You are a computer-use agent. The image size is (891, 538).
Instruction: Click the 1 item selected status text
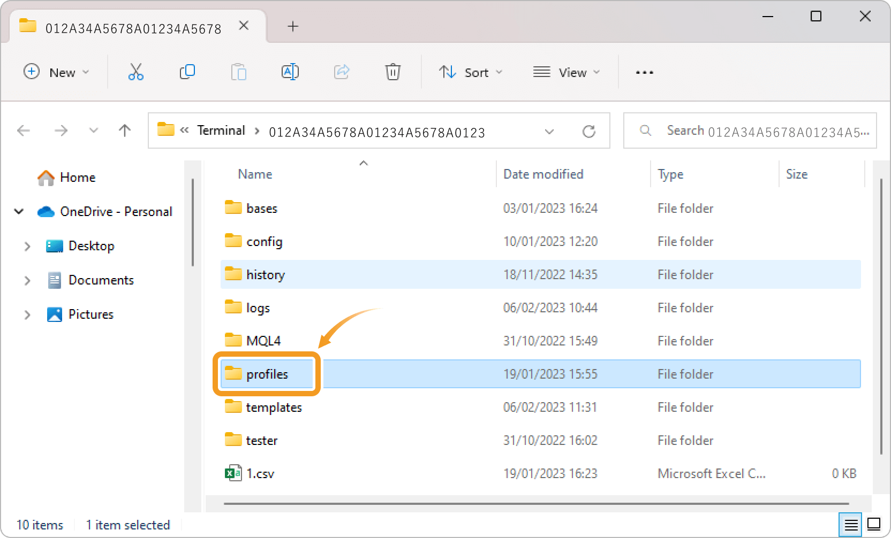point(128,525)
